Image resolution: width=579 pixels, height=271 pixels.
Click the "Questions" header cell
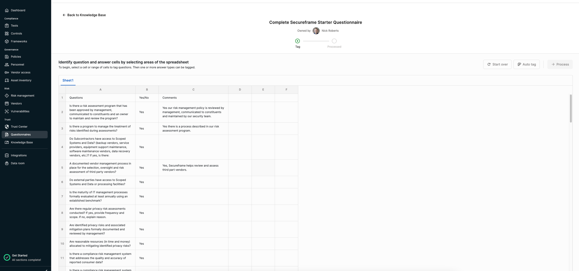point(100,98)
